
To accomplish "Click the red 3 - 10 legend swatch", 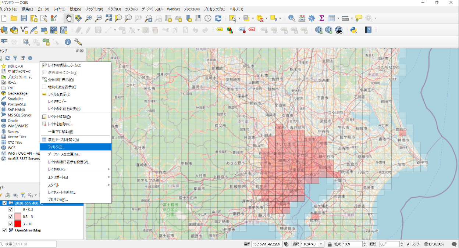I will click(x=18, y=224).
